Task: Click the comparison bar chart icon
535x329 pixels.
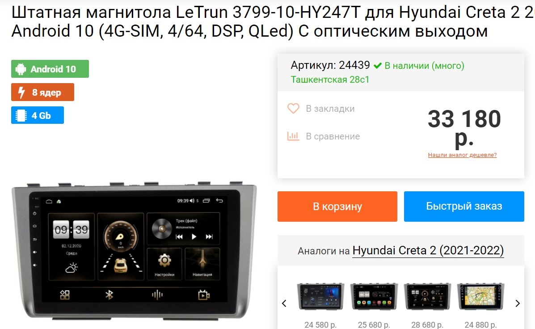Action: pyautogui.click(x=293, y=136)
